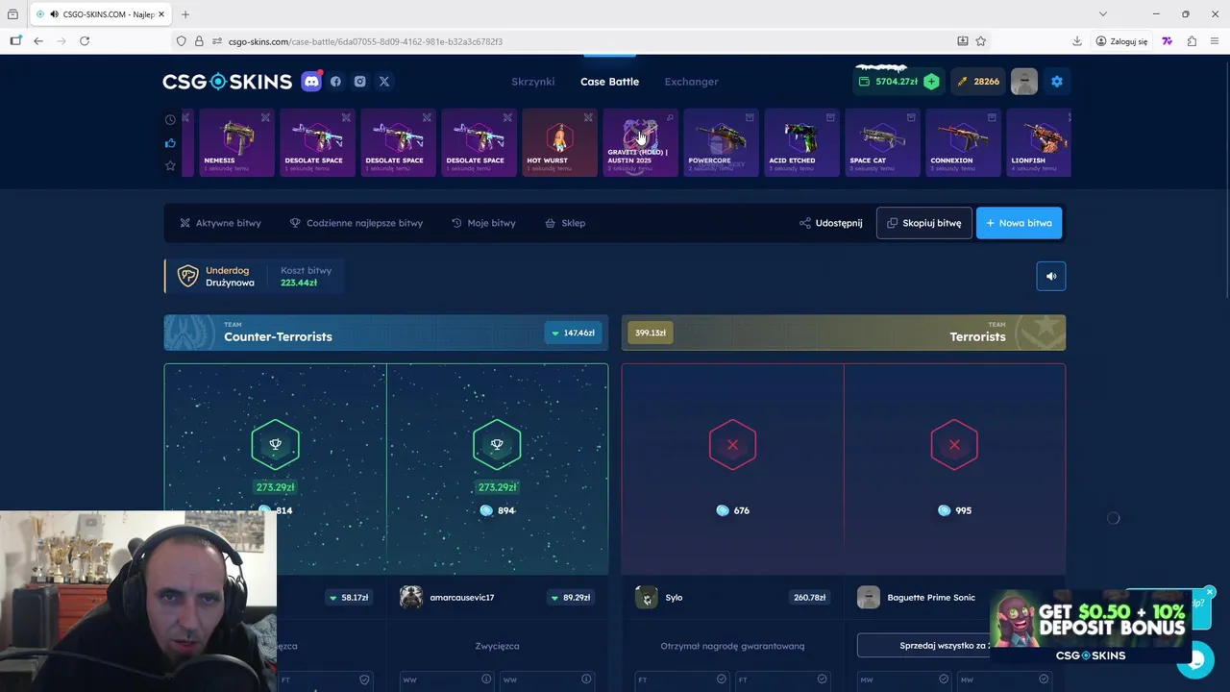Click the CSGO-SKINS logo
1230x692 pixels.
tap(227, 82)
